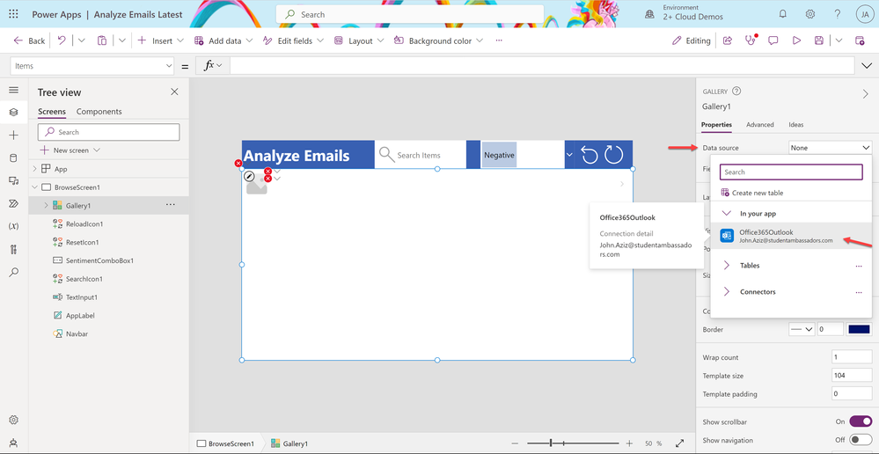Open the Comments icon in toolbar
Viewport: 879px width, 454px height.
point(773,40)
